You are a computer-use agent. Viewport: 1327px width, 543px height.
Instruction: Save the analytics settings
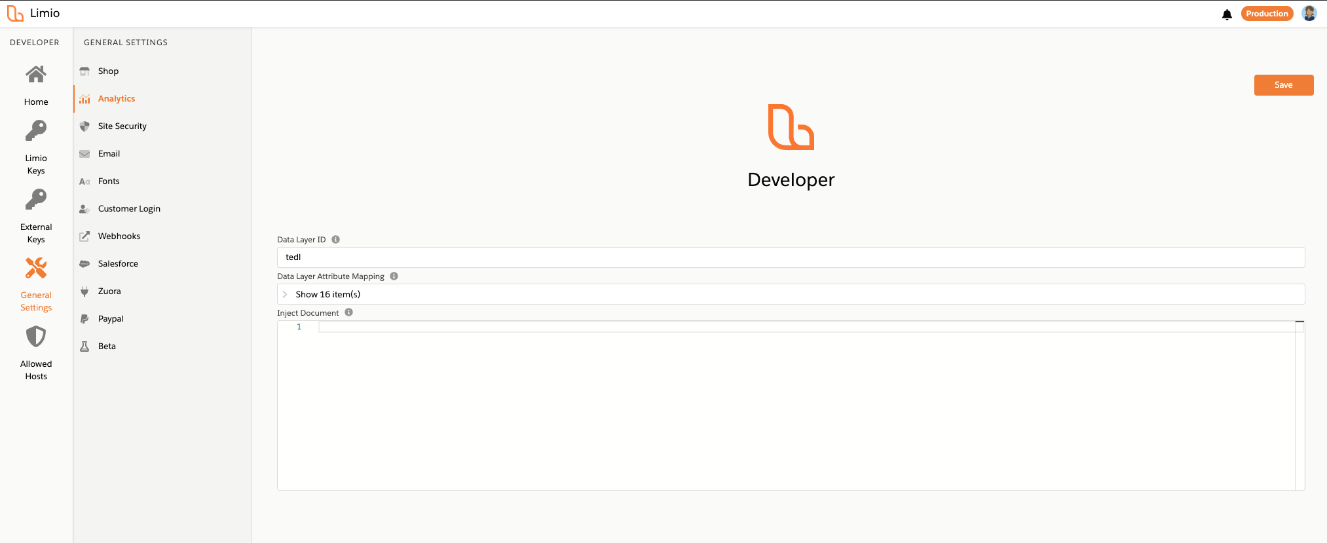tap(1283, 85)
